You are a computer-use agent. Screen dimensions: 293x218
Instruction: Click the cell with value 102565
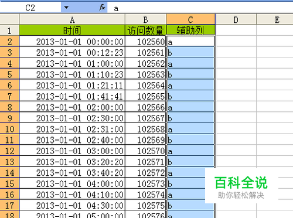tap(145, 96)
